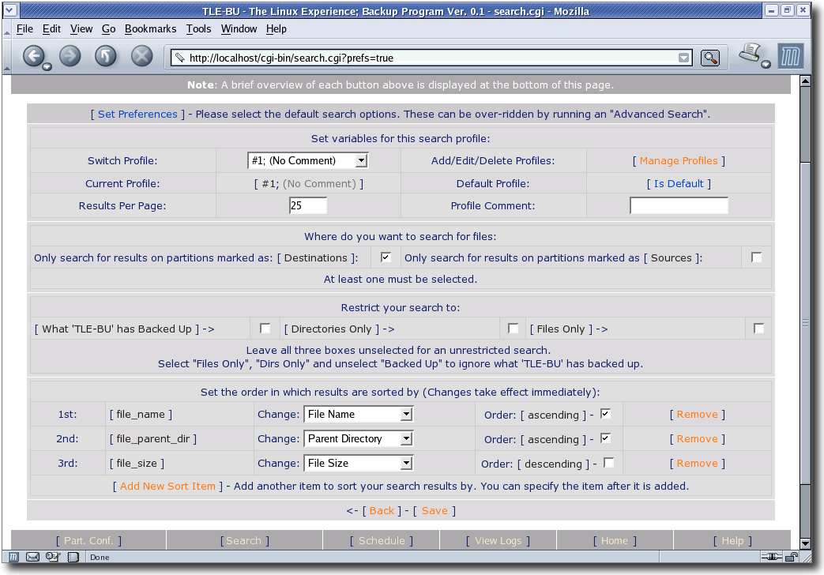The width and height of the screenshot is (824, 575).
Task: Click the Set Preferences link
Action: click(137, 114)
